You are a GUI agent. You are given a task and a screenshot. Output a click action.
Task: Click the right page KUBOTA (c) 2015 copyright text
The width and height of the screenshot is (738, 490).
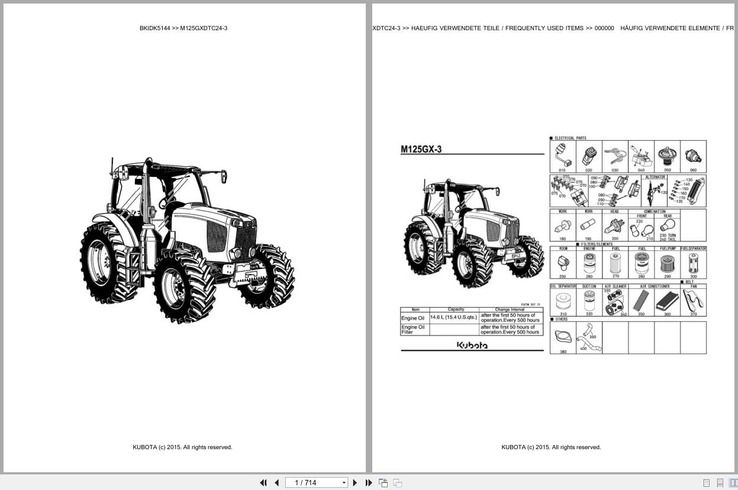click(x=551, y=447)
